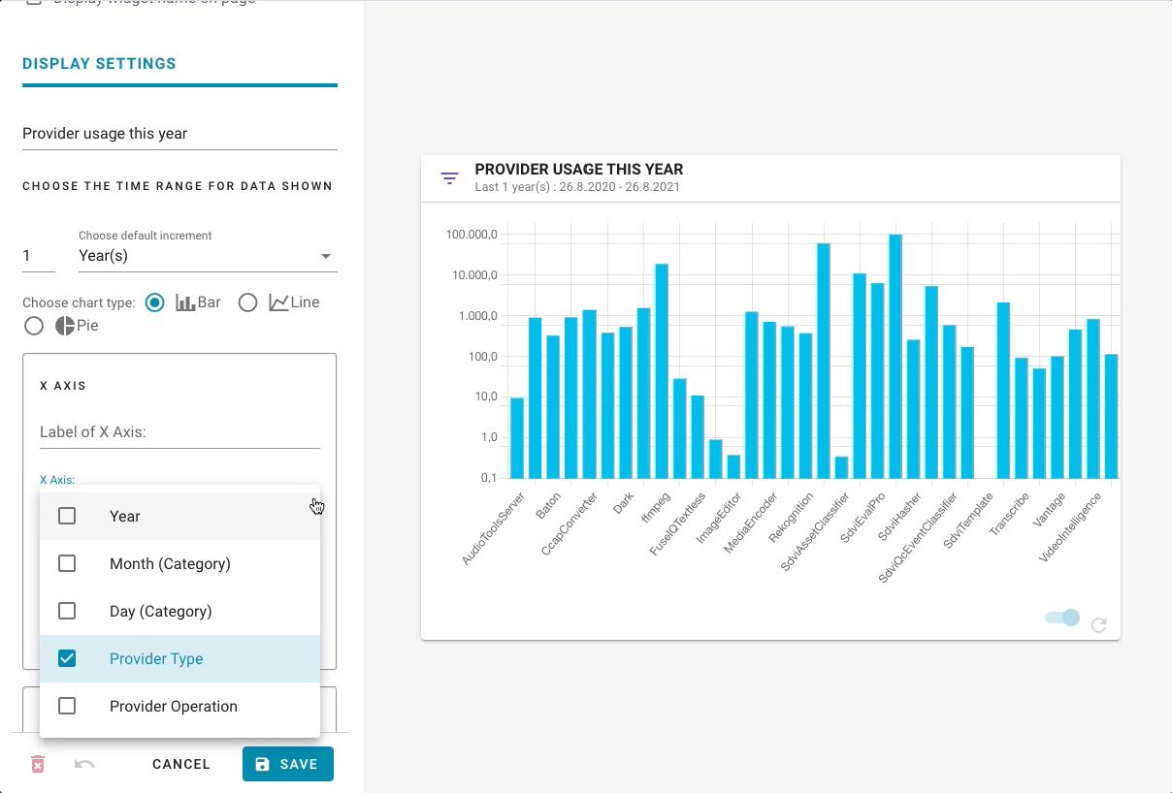
Task: Click the chart date range subtitle
Action: pos(577,187)
